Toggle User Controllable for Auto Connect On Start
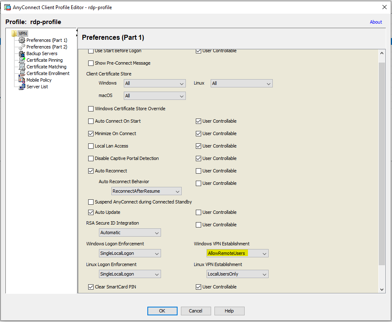 199,121
